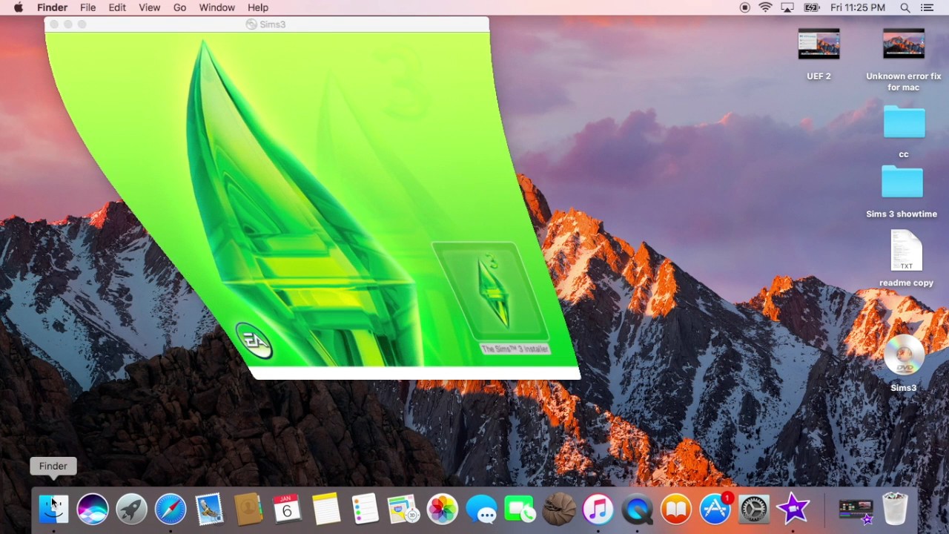This screenshot has height=534, width=949.
Task: Open the Trash in the Dock
Action: coord(895,509)
